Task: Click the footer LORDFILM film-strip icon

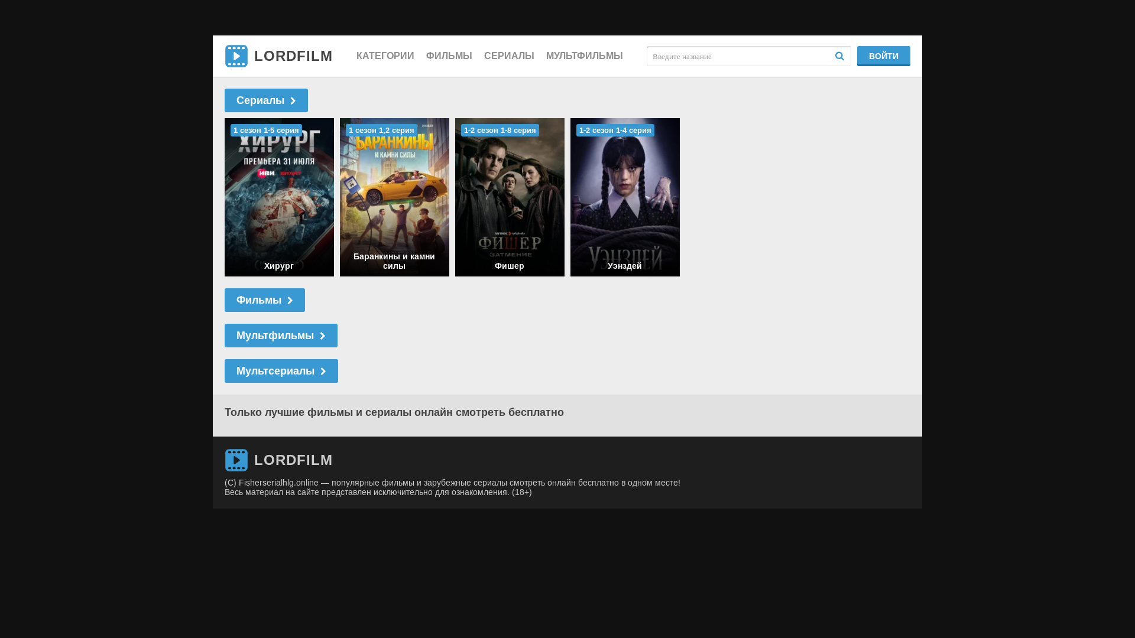Action: (236, 460)
